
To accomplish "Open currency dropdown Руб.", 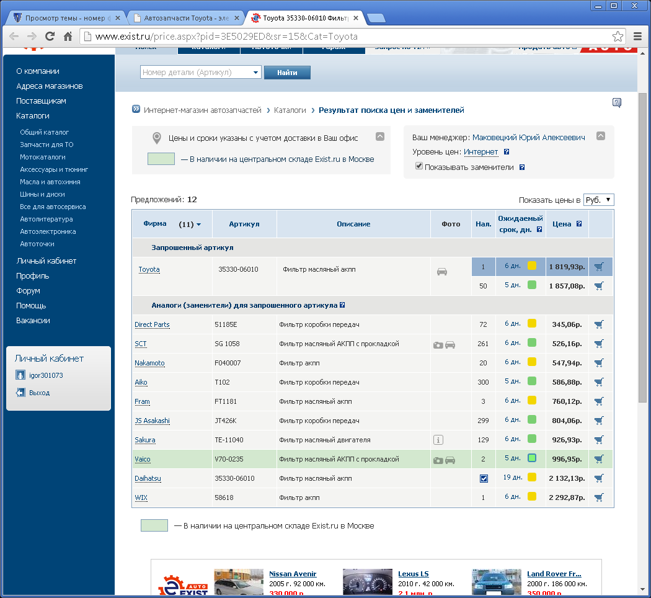I will point(598,200).
